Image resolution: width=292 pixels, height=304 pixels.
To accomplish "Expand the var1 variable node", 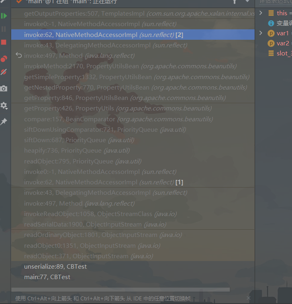I will click(261, 33).
